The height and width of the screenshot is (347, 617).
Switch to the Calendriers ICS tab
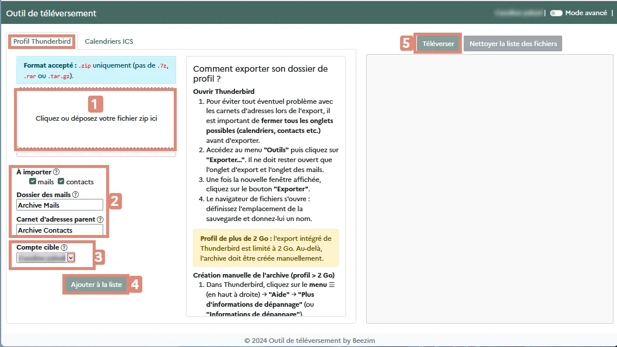pyautogui.click(x=109, y=41)
